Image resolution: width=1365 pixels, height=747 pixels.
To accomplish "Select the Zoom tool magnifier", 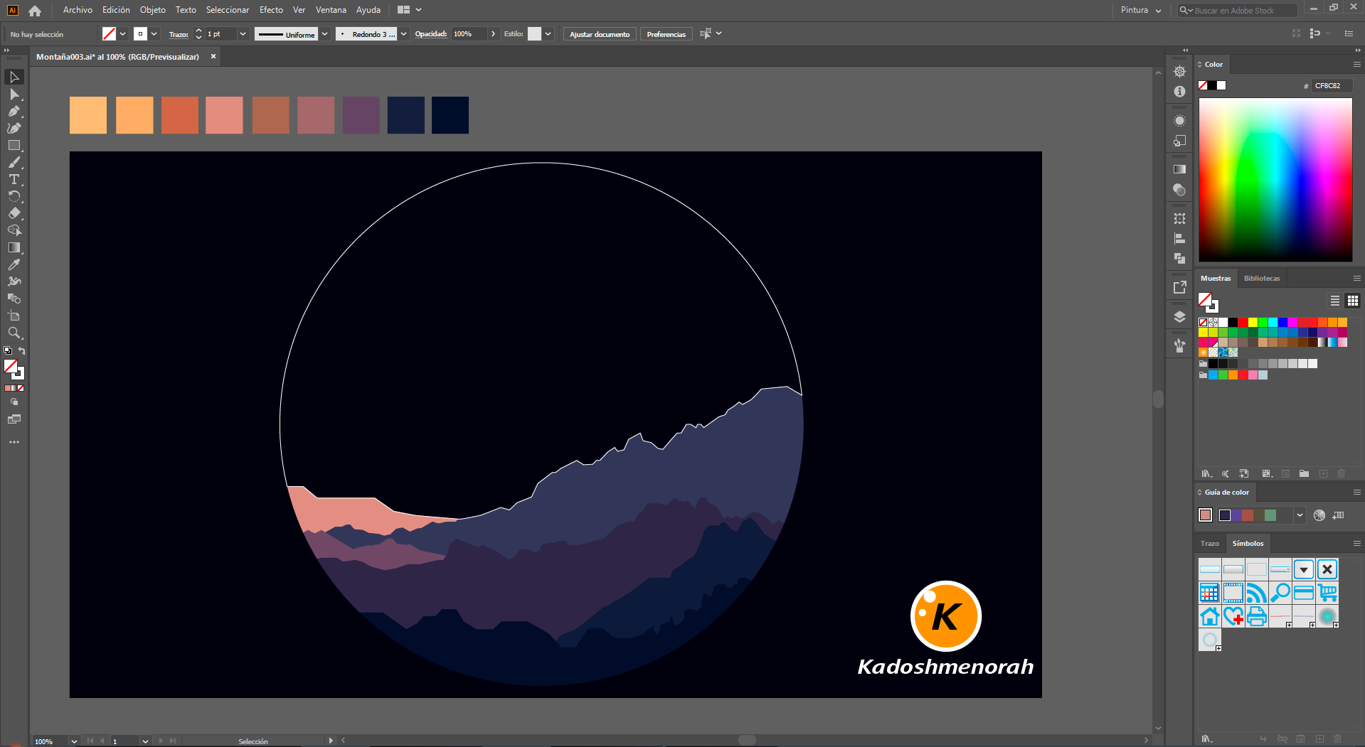I will (x=14, y=333).
